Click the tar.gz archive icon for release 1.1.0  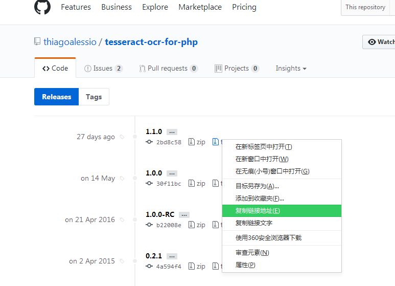[216, 142]
